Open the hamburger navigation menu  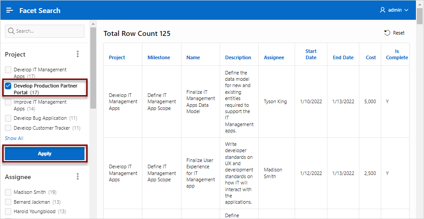9,10
